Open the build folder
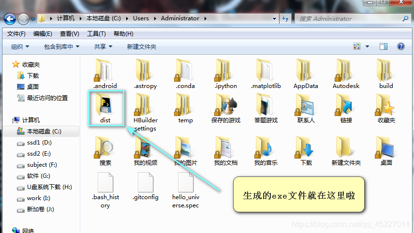Image resolution: width=414 pixels, height=233 pixels. click(x=385, y=73)
